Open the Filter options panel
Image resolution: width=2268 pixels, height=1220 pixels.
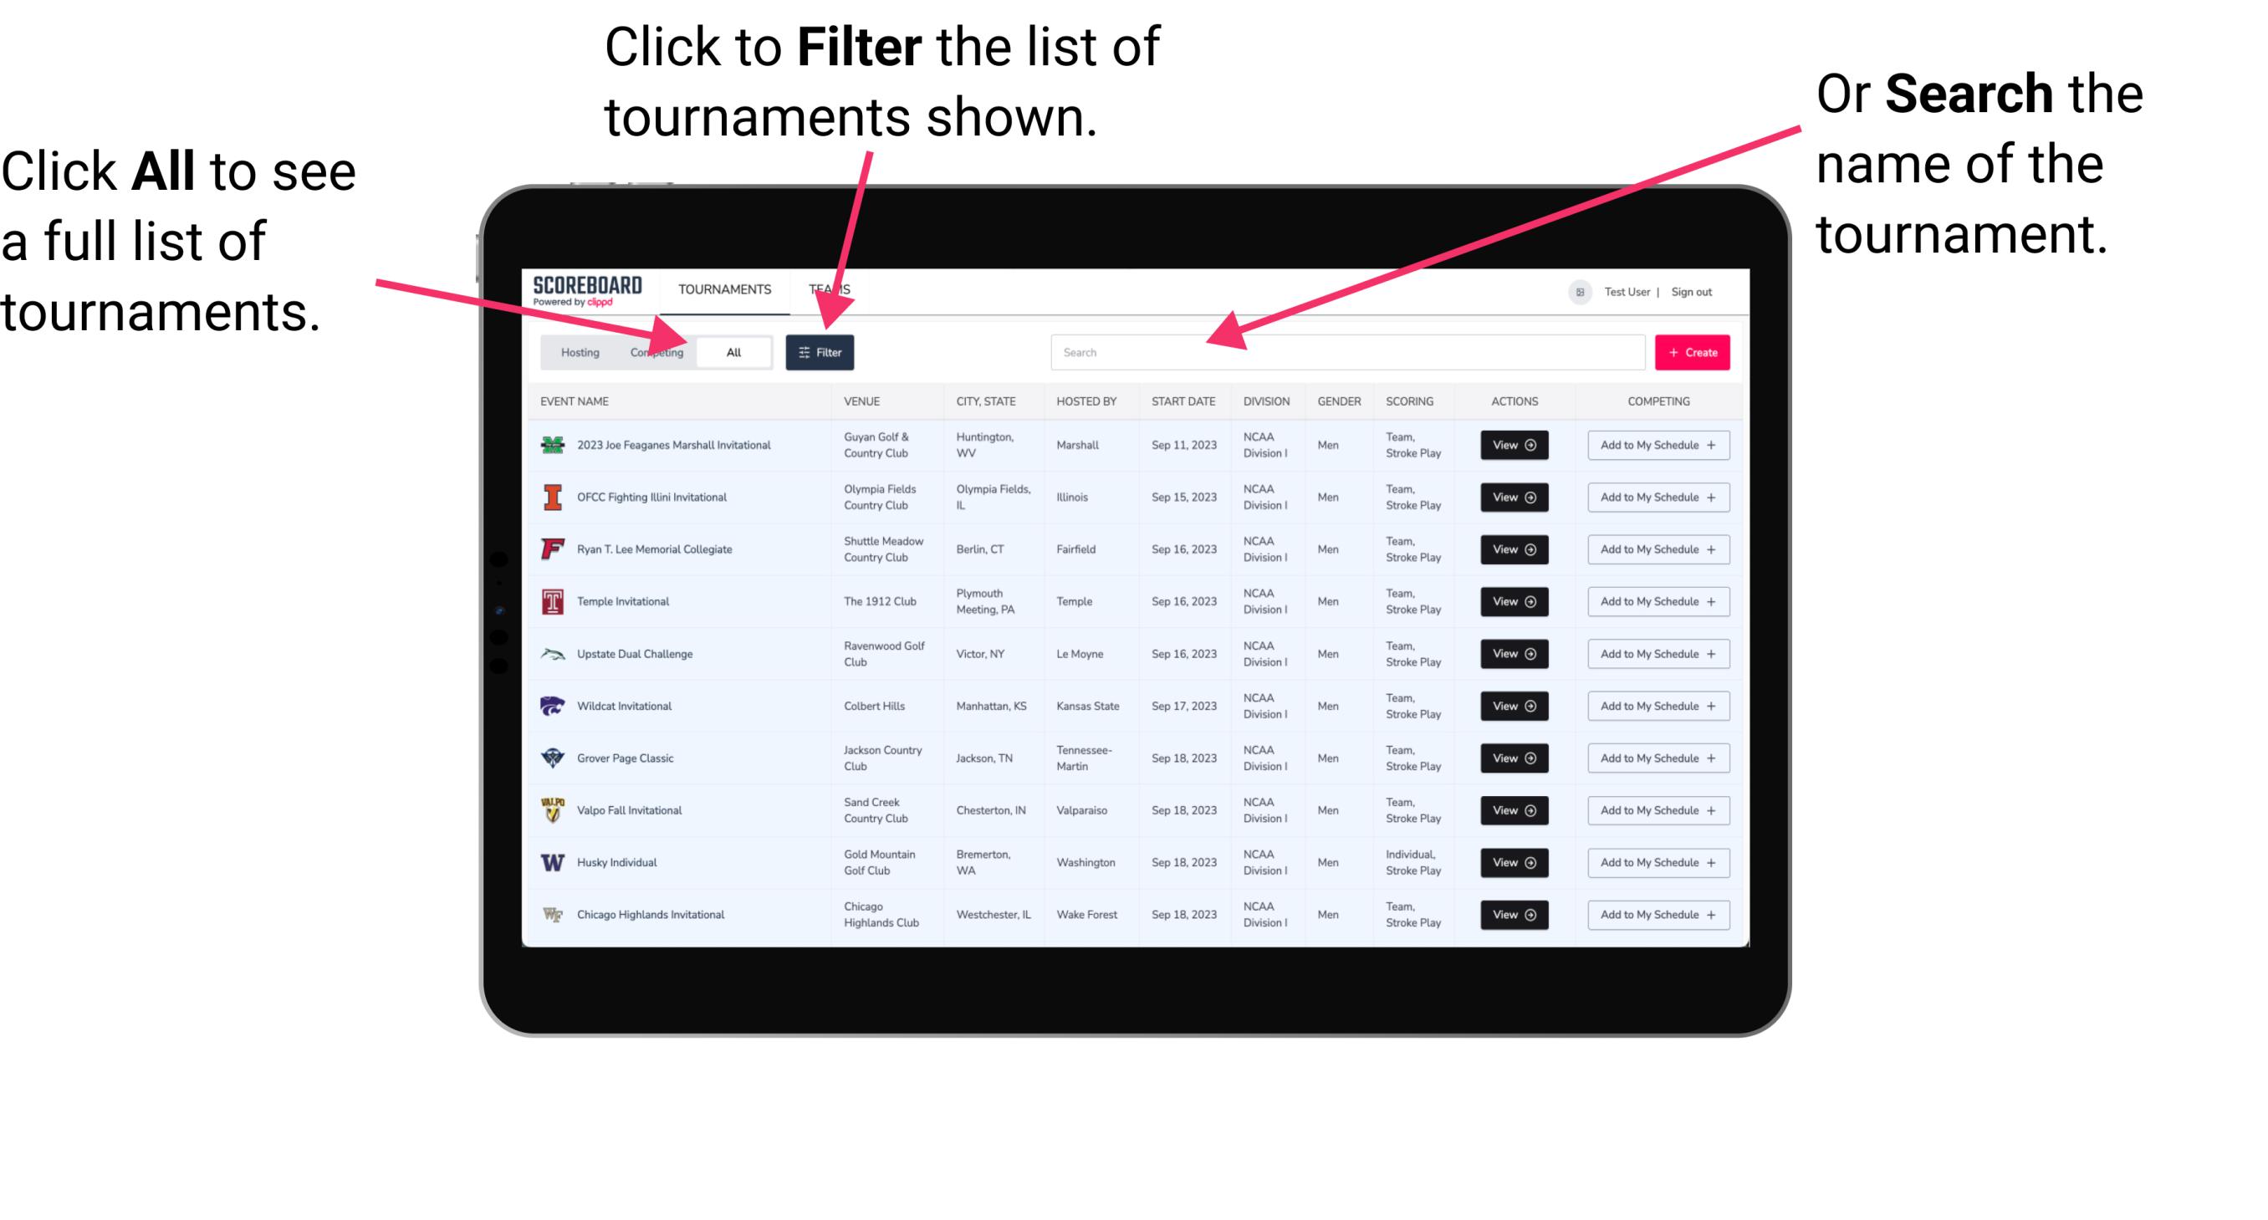click(x=821, y=351)
